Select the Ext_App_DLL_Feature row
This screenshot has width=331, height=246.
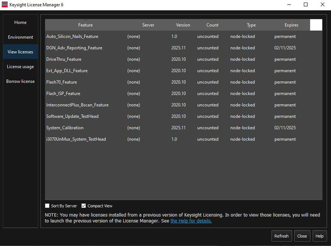(x=183, y=71)
